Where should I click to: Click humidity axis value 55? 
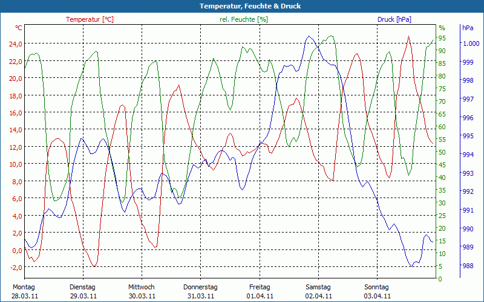click(442, 140)
